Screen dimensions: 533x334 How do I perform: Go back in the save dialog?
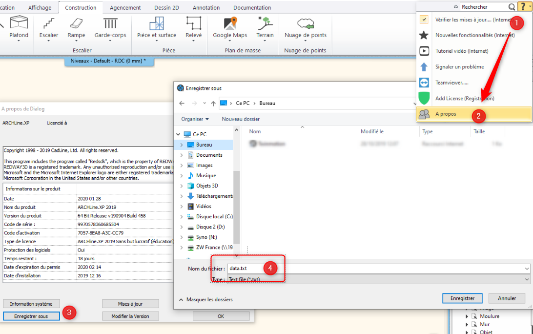click(x=182, y=104)
